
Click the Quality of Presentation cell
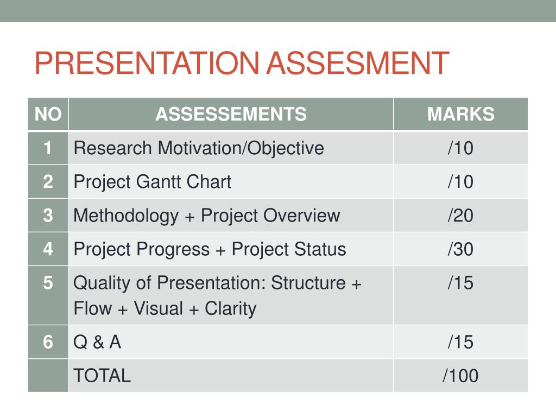(x=231, y=295)
